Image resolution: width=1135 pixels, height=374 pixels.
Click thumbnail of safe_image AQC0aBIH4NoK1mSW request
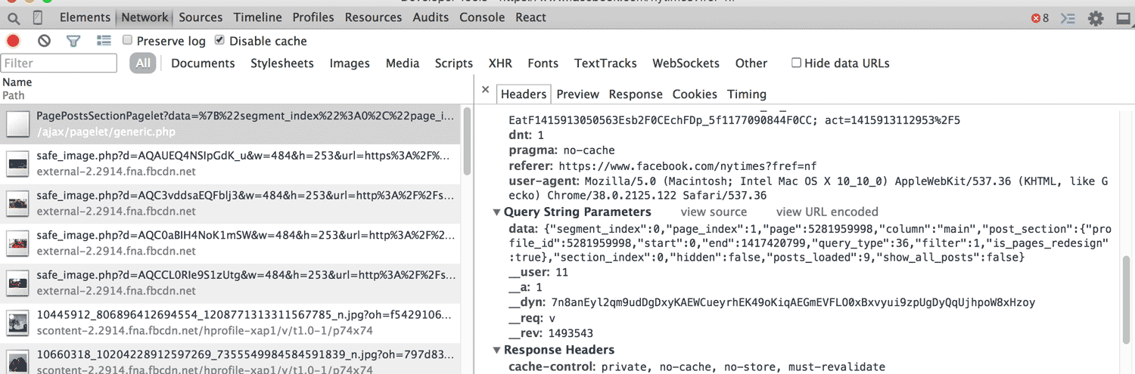(17, 243)
